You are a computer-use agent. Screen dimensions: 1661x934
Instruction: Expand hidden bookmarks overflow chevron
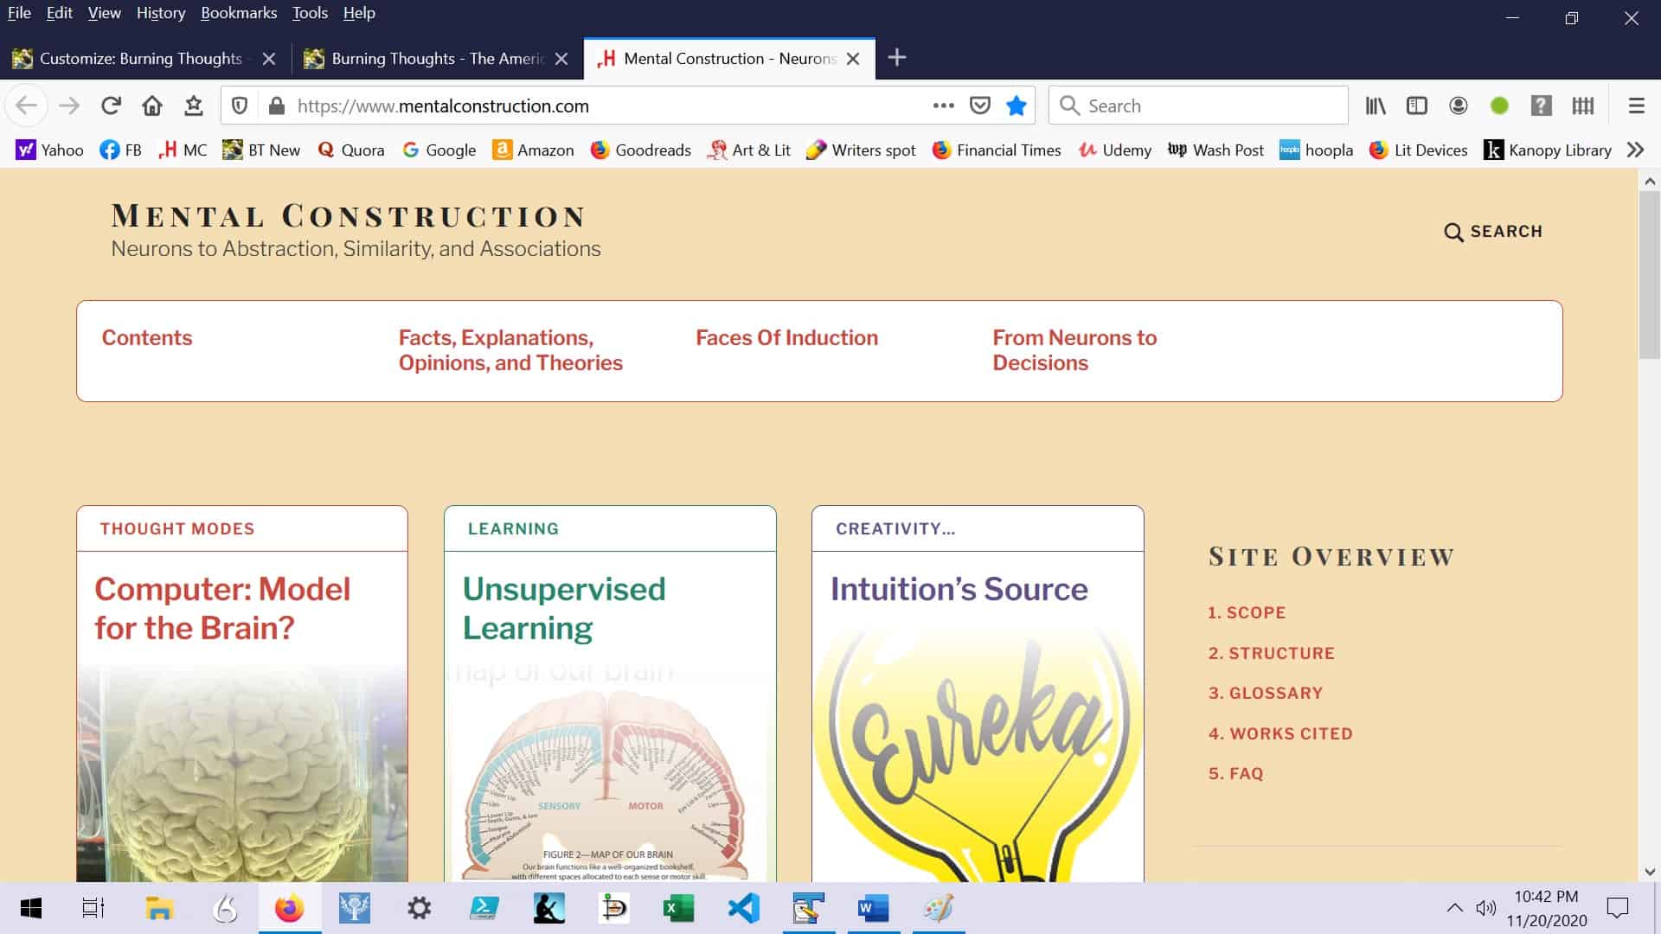[1635, 150]
